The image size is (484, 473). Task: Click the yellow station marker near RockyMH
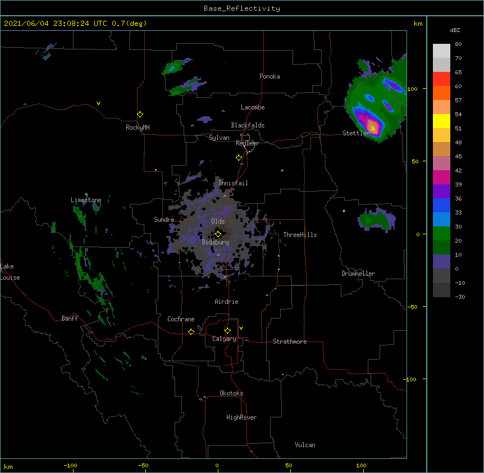pyautogui.click(x=140, y=115)
